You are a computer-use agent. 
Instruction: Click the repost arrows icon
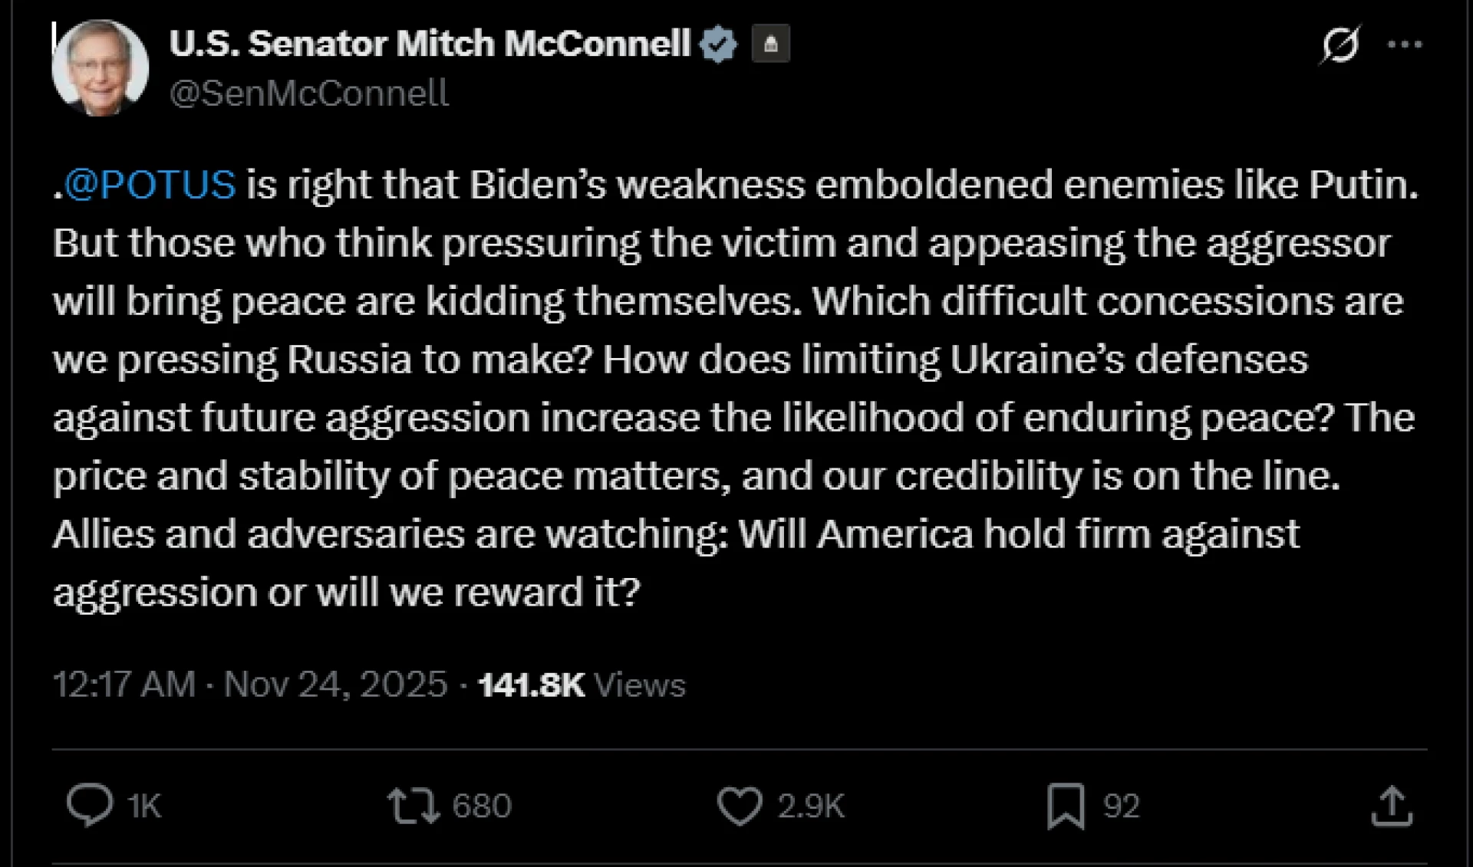[x=413, y=806]
